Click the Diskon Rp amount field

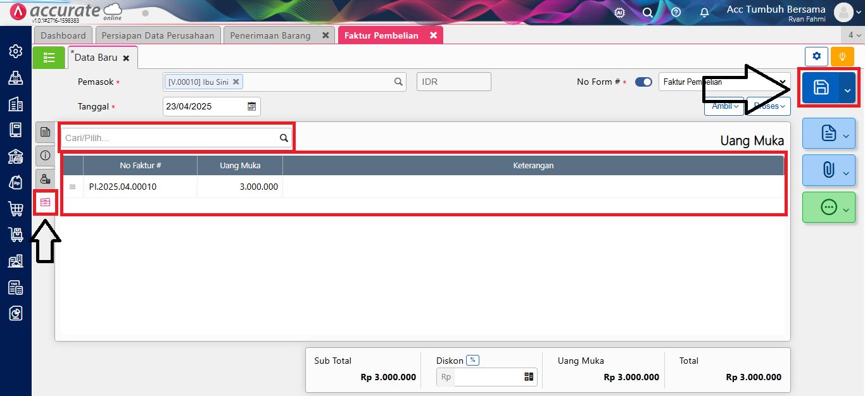pyautogui.click(x=488, y=377)
